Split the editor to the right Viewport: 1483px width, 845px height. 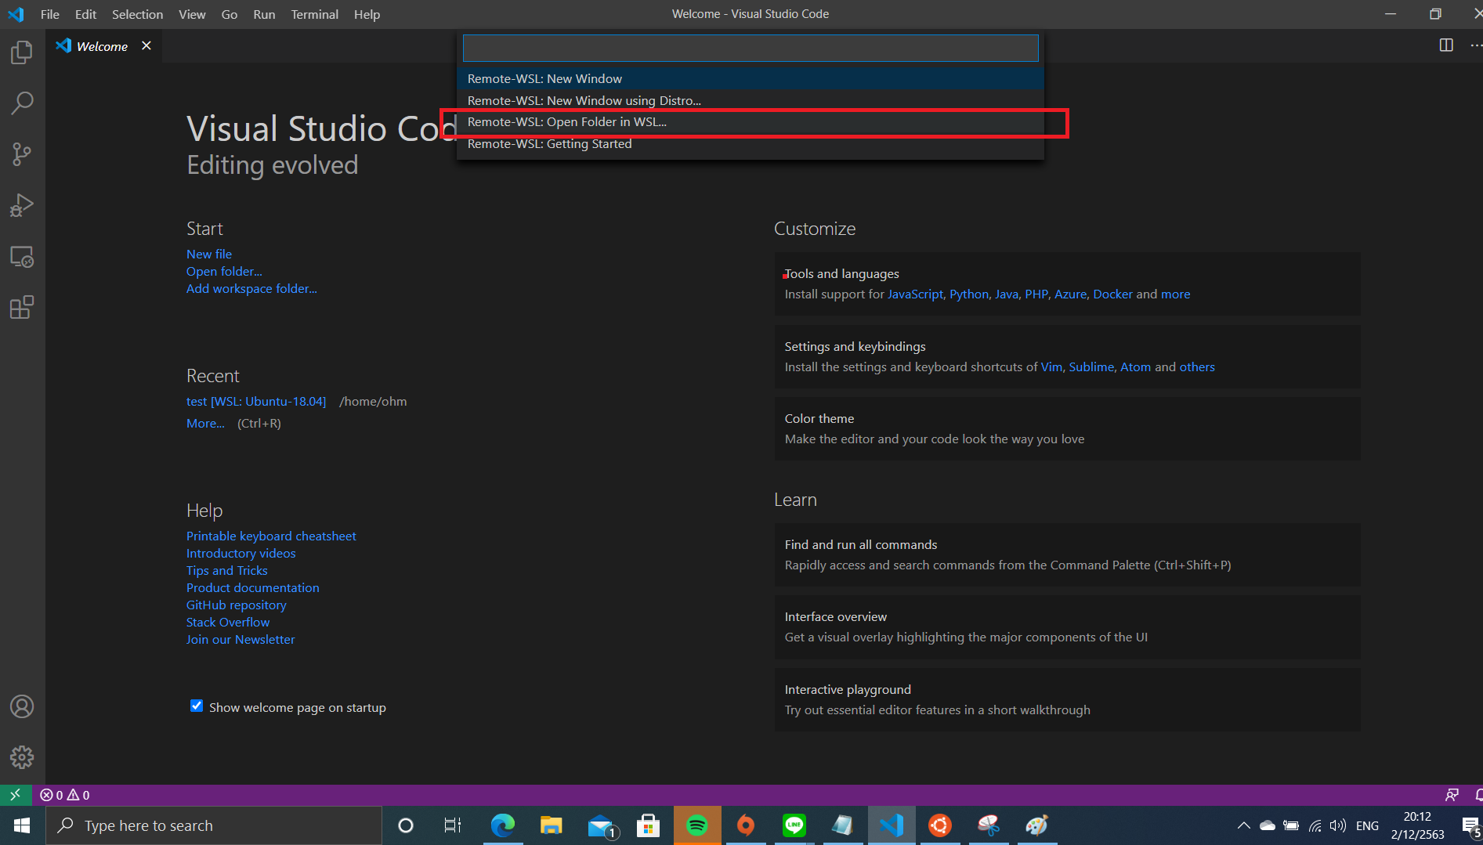[x=1446, y=45]
